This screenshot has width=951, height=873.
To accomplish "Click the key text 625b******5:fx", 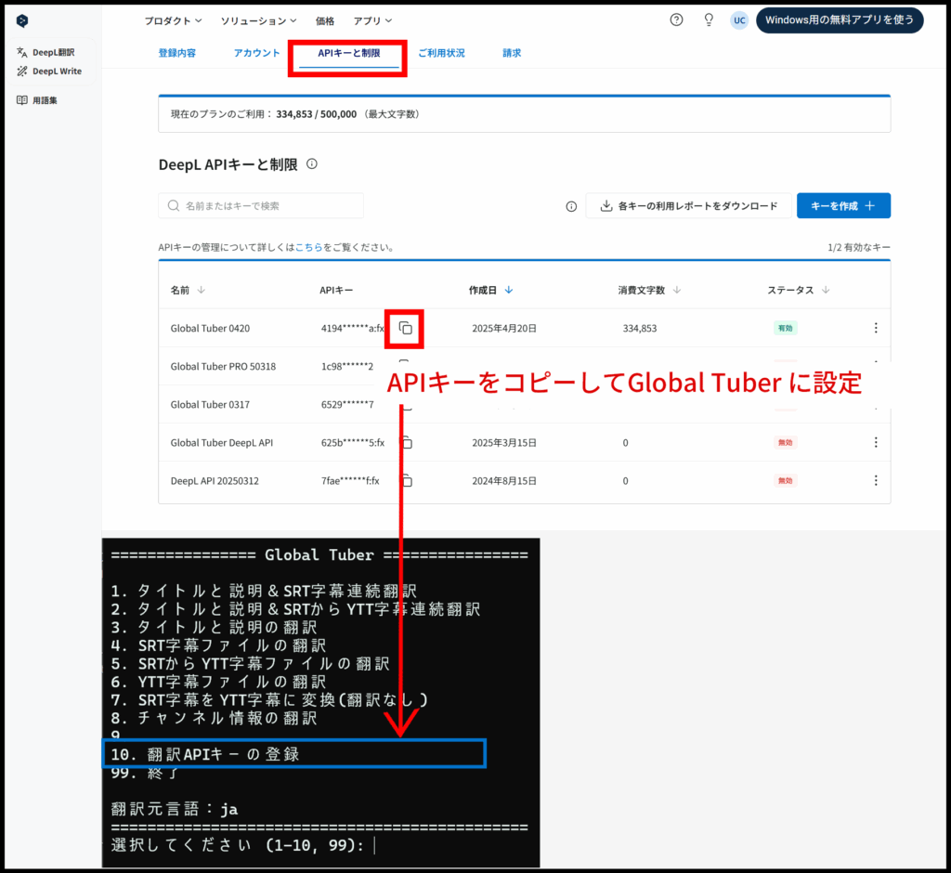I will [x=352, y=443].
